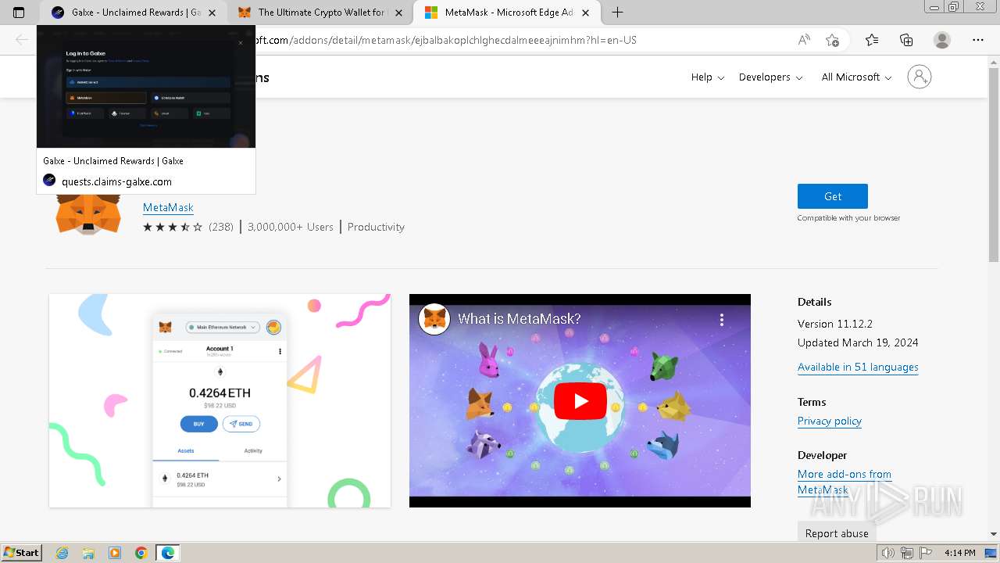Switch to The Ultimate Crypto Wallet tab
The image size is (1000, 563).
320,13
